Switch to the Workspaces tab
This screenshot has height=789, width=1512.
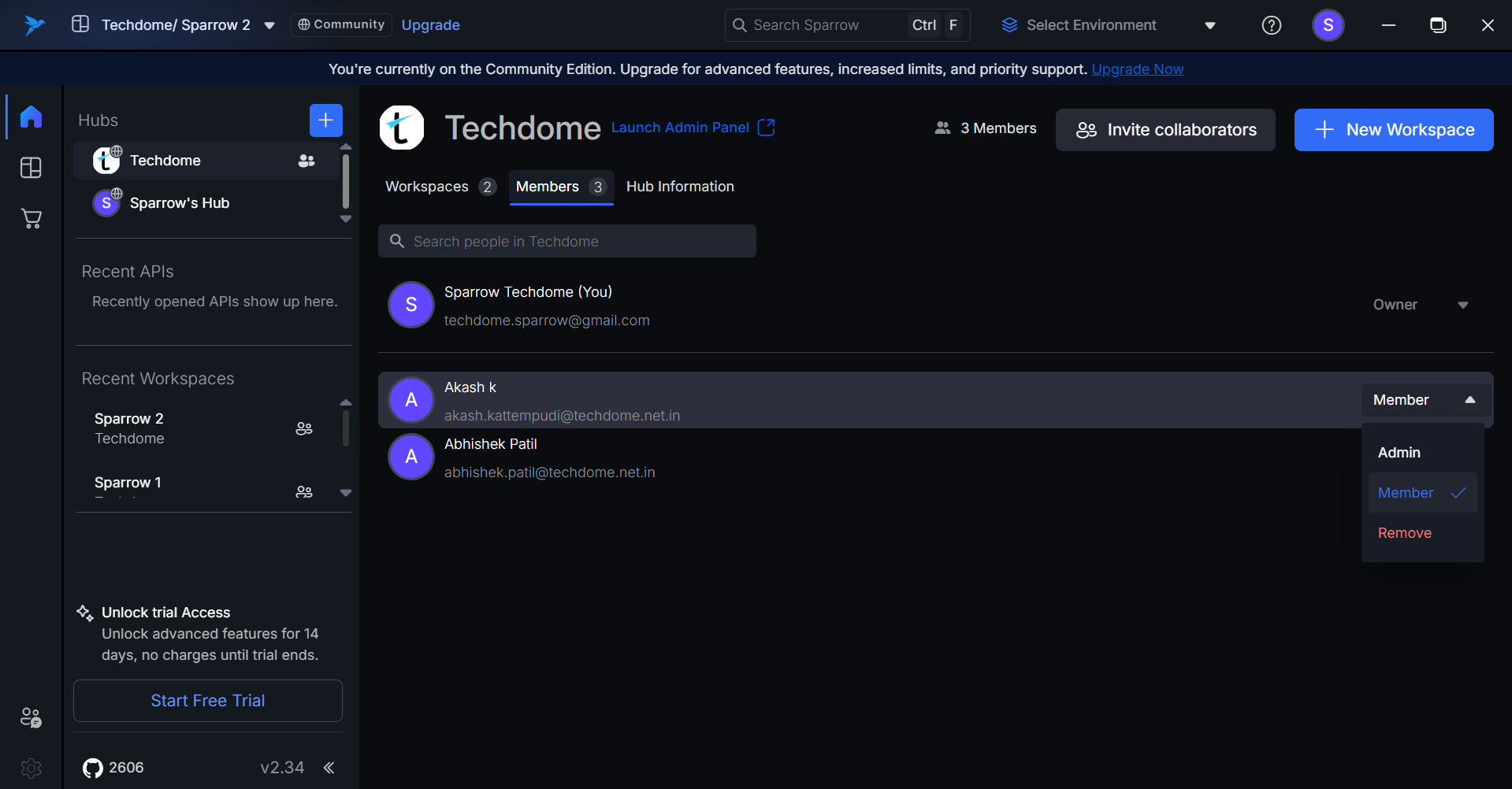click(x=427, y=187)
